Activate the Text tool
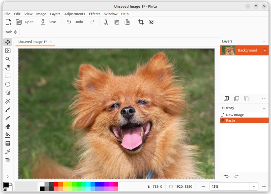 pos(8,160)
